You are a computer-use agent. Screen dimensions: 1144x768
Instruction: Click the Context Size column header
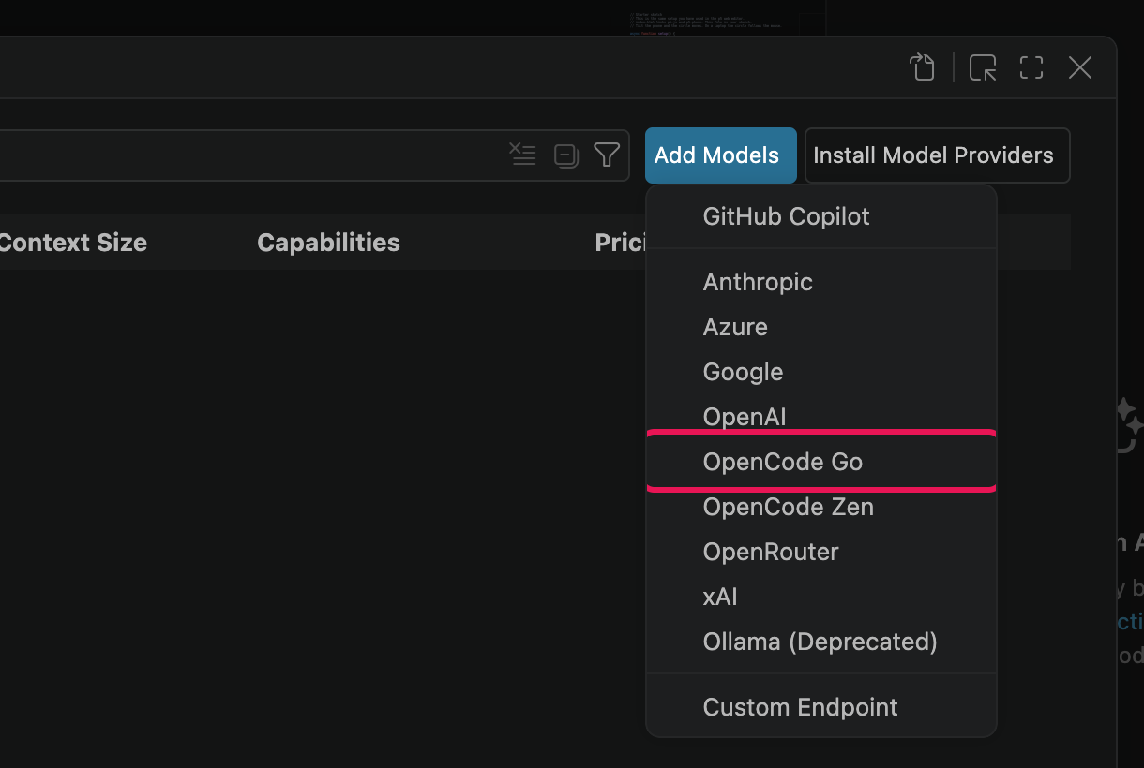tap(73, 243)
